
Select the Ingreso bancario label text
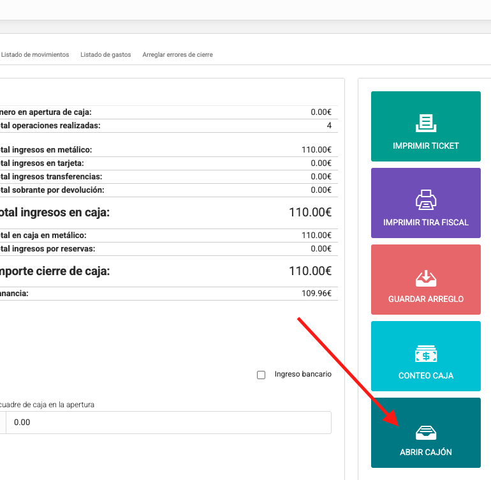click(x=303, y=374)
